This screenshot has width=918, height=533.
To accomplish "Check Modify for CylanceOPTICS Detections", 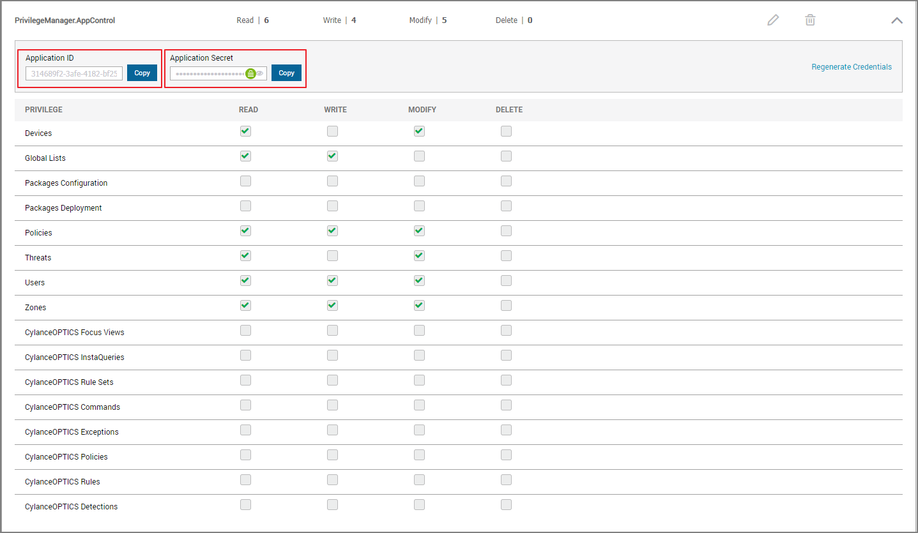I will [x=419, y=505].
